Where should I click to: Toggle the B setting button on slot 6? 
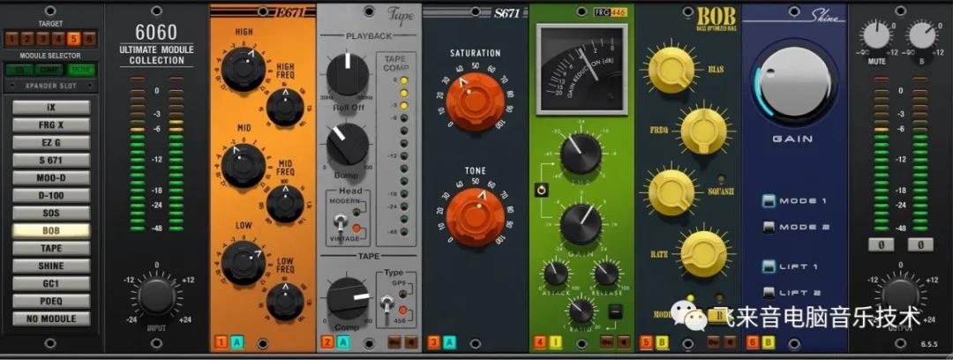click(x=769, y=342)
